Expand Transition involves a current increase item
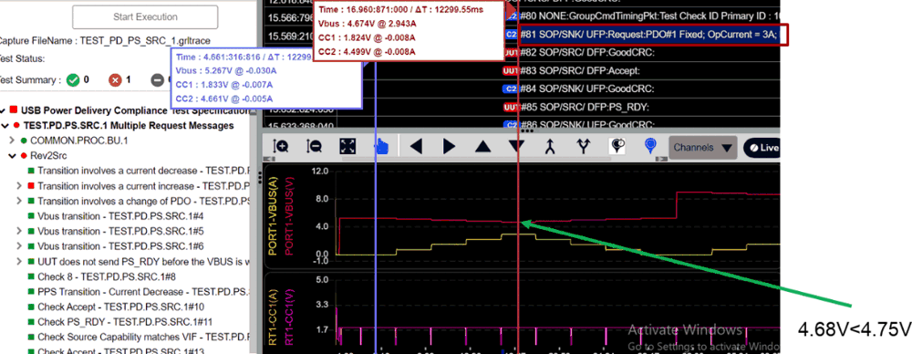This screenshot has width=912, height=354. pos(19,186)
